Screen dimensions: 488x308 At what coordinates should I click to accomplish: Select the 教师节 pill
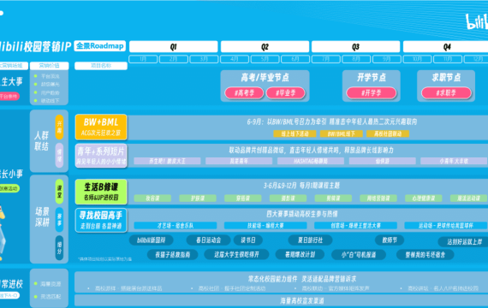pos(390,240)
